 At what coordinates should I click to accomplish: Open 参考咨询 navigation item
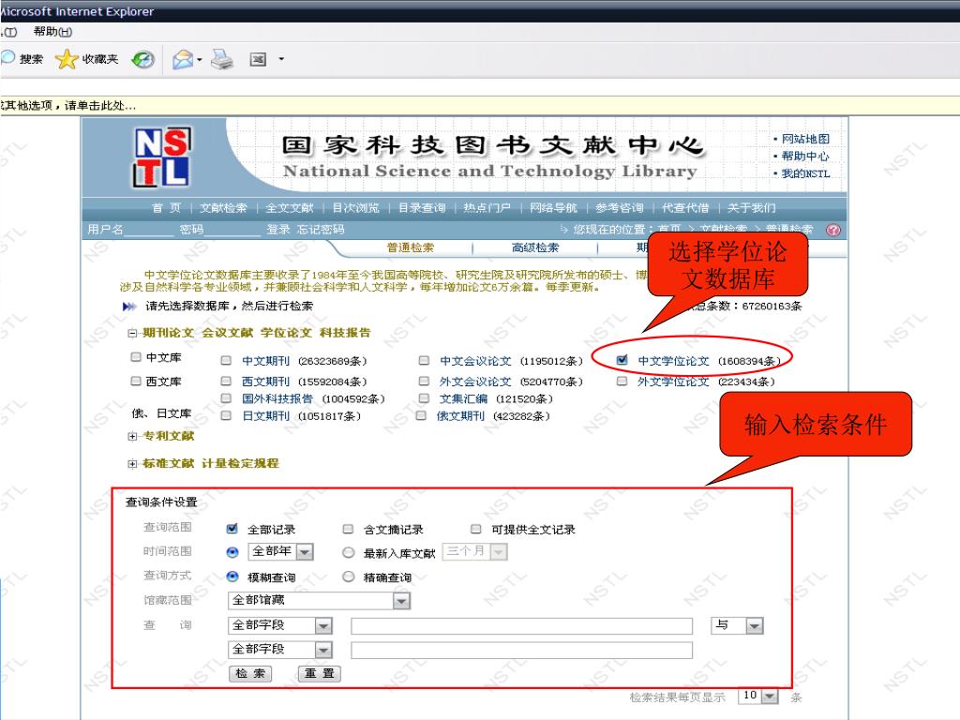pyautogui.click(x=620, y=207)
